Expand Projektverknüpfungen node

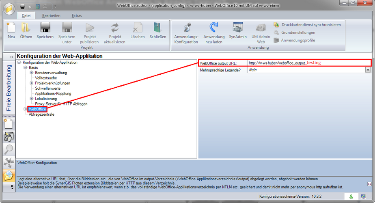31,83
